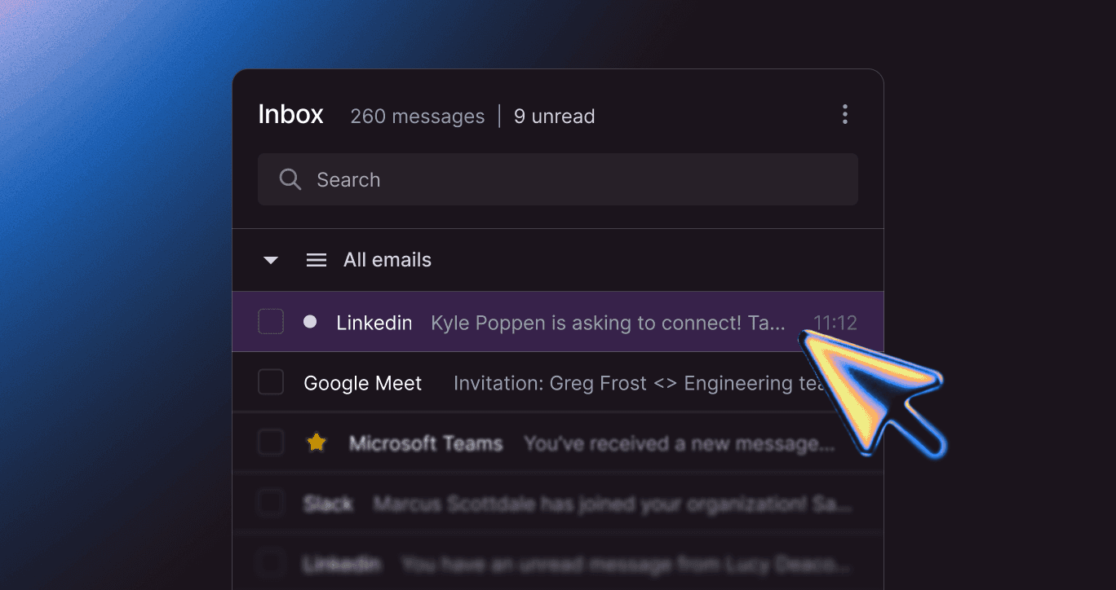Click the 11:12 timestamp on LinkedIn message

pos(835,323)
